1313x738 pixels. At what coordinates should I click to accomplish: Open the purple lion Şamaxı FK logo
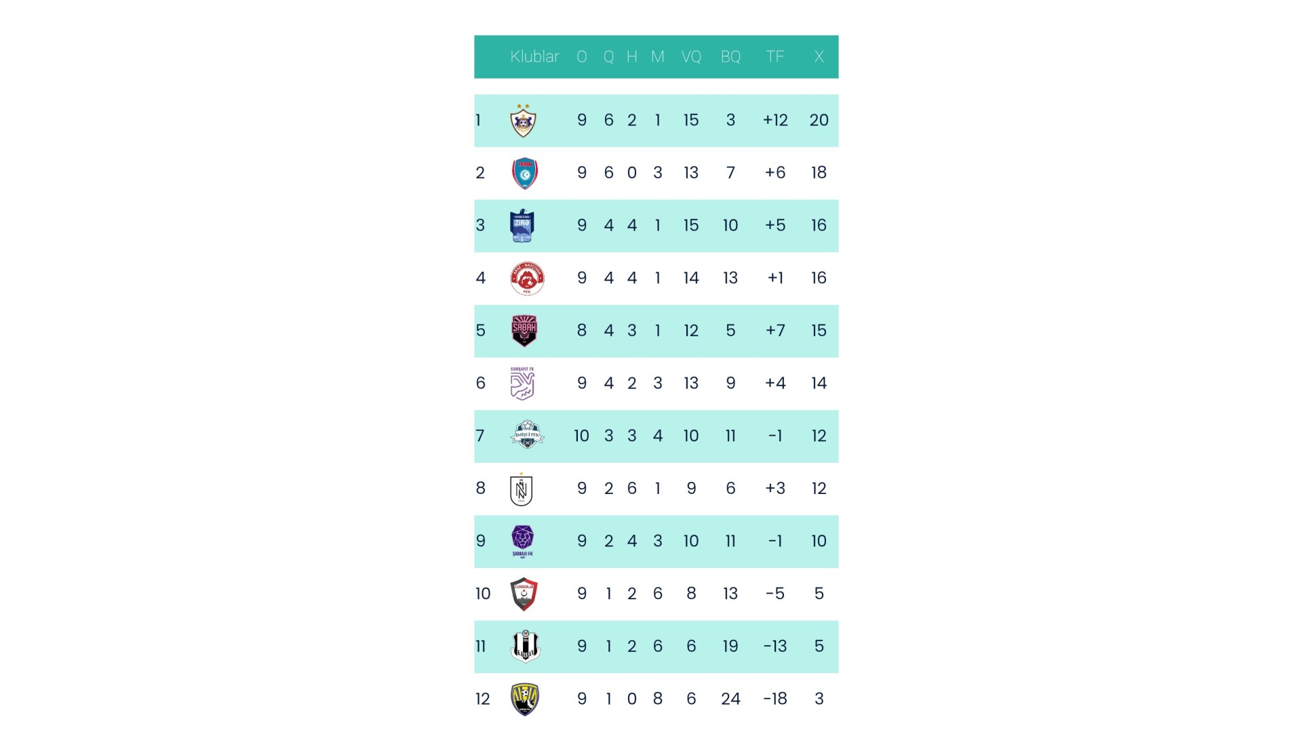(523, 541)
